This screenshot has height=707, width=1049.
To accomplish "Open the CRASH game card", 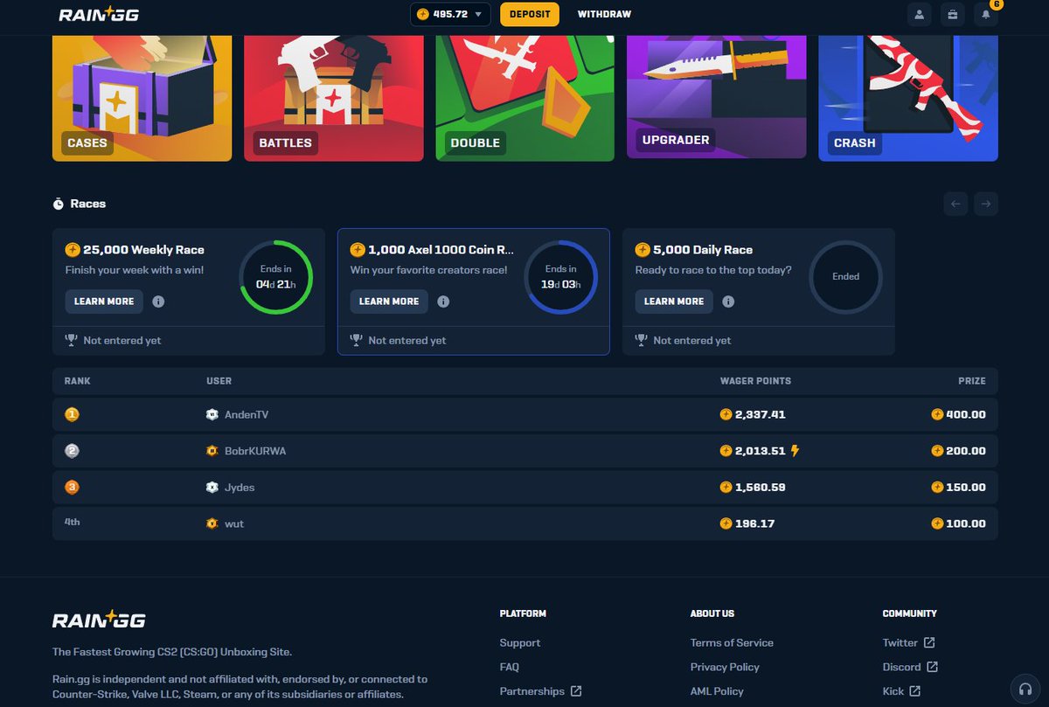I will (908, 98).
